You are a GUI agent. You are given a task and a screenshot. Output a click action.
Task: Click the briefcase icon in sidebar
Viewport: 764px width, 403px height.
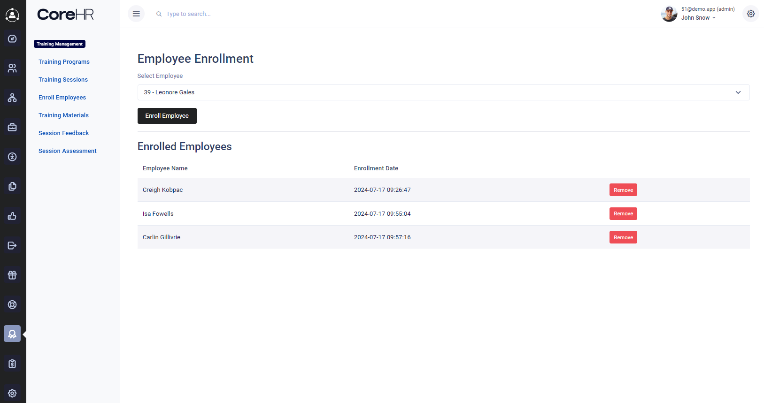coord(12,127)
